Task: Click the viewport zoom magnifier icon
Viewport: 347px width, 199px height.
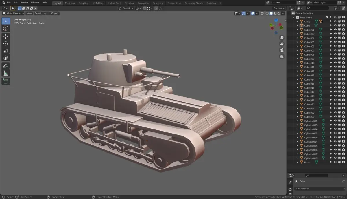Action: point(282,38)
